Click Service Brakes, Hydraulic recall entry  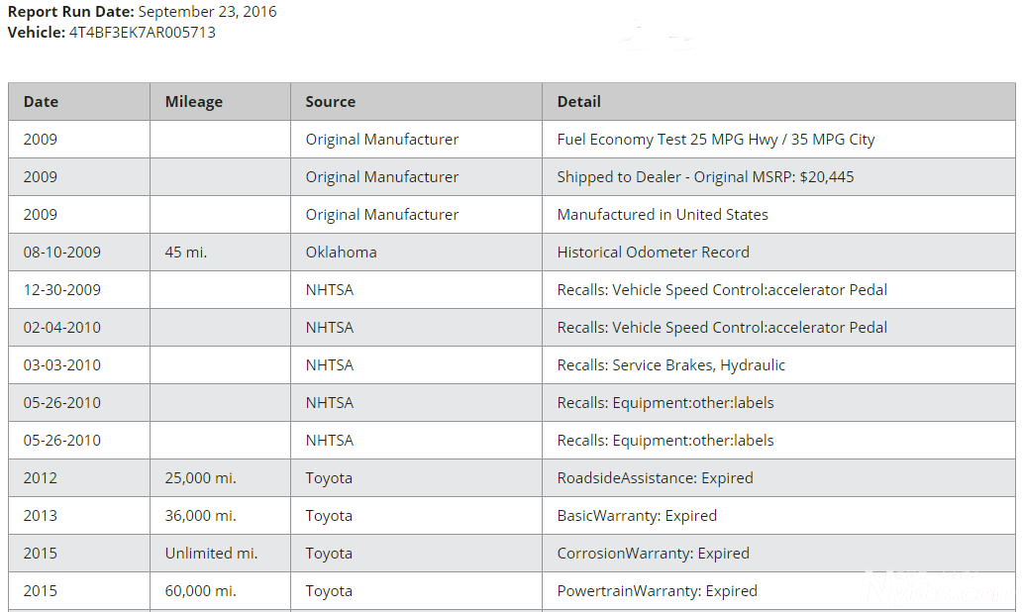coord(670,365)
